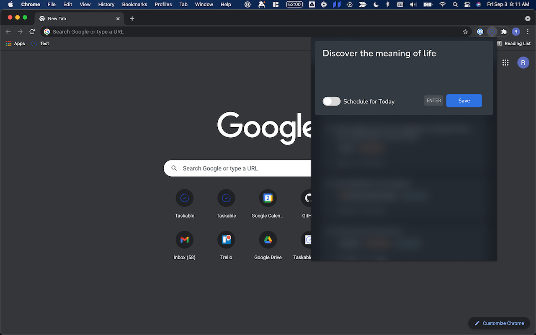Open the Inbox (58) Gmail shortcut

tap(184, 240)
